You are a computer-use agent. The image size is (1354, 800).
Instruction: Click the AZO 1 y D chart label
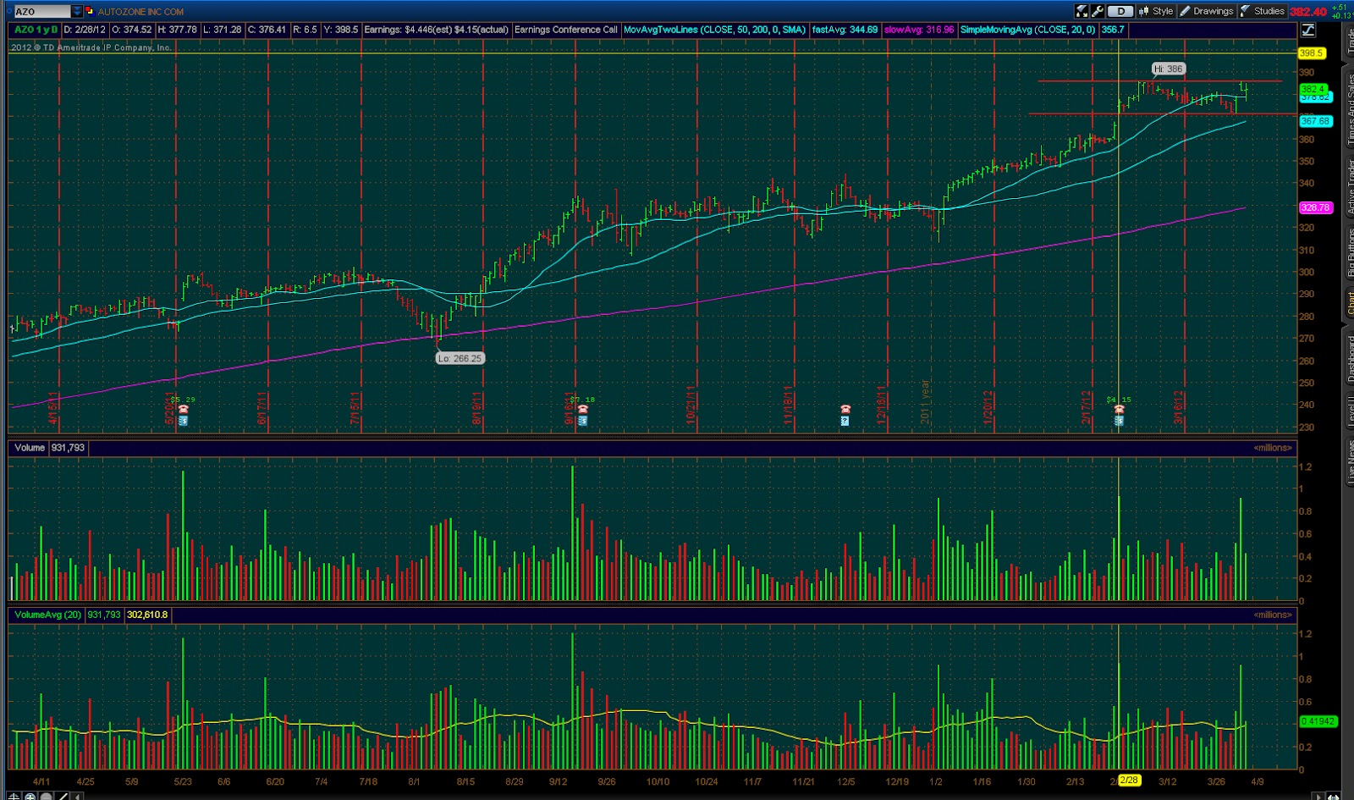pyautogui.click(x=36, y=30)
